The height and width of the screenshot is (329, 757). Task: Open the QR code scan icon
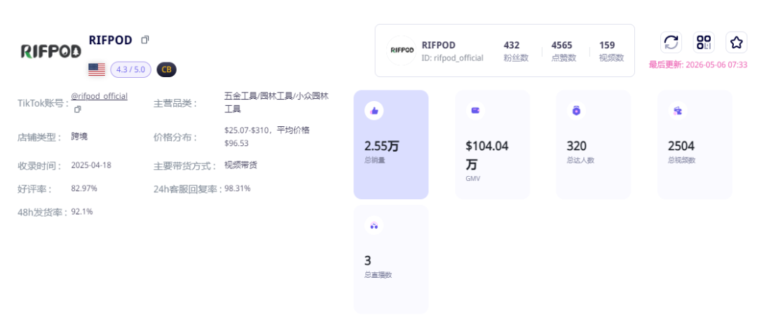tap(704, 42)
